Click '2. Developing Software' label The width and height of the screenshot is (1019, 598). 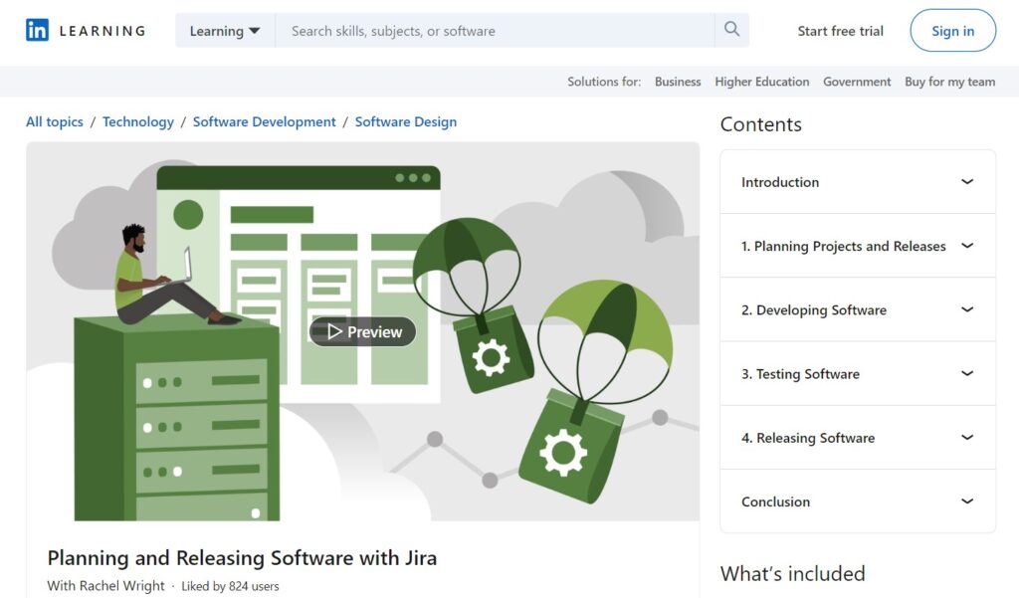[814, 310]
